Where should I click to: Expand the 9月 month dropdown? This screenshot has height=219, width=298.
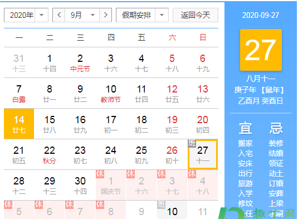coord(82,15)
